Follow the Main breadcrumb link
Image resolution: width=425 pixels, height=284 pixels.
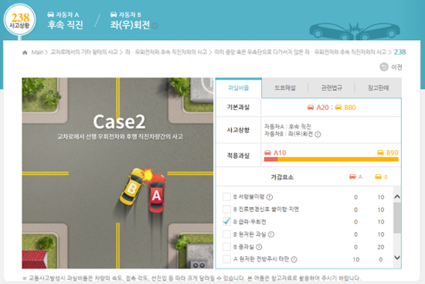point(37,52)
